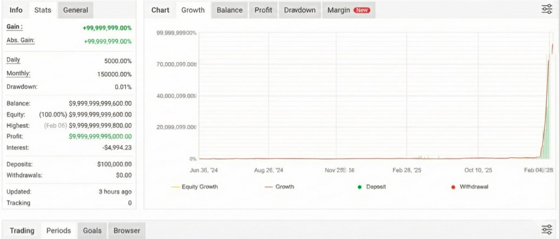
Task: Open the Profit chart tab
Action: coord(263,10)
